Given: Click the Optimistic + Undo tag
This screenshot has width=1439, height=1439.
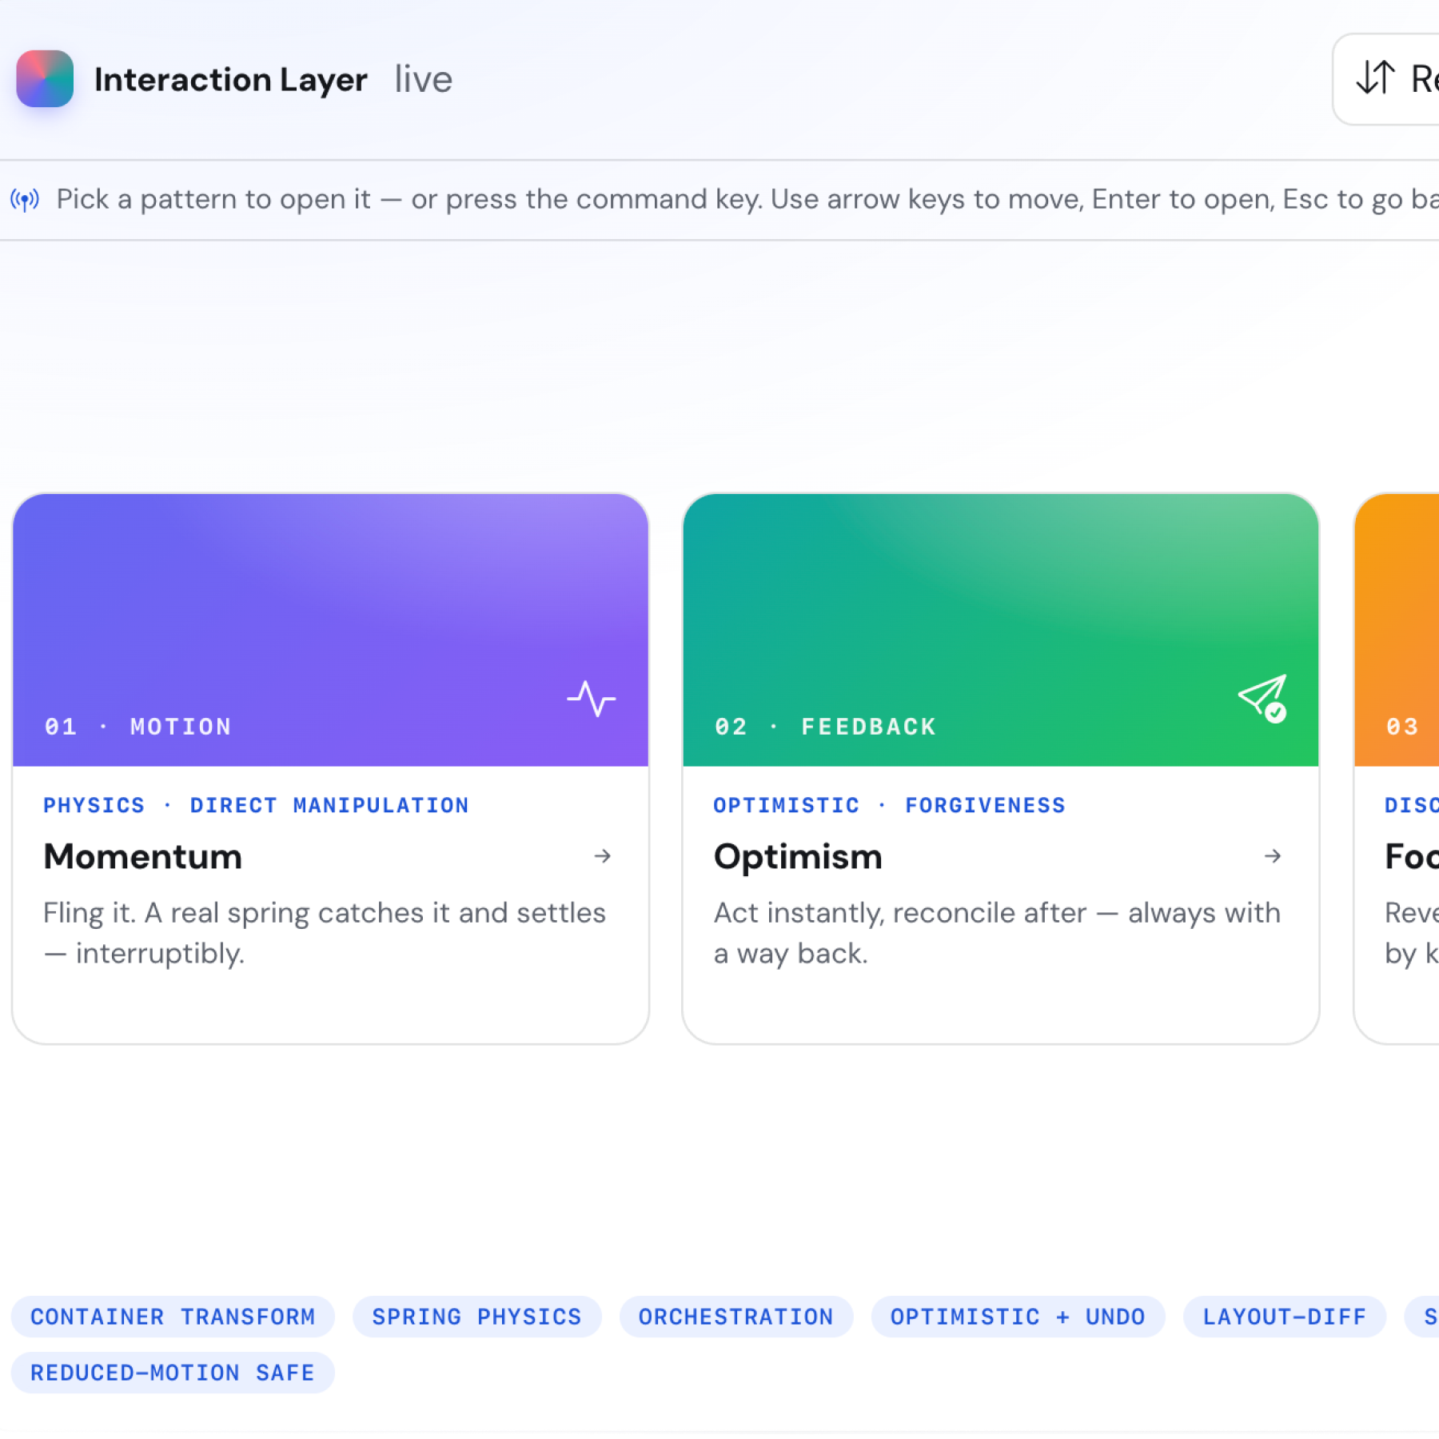Looking at the screenshot, I should click(x=1018, y=1317).
